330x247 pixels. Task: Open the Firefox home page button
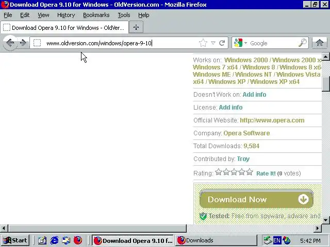(x=320, y=43)
